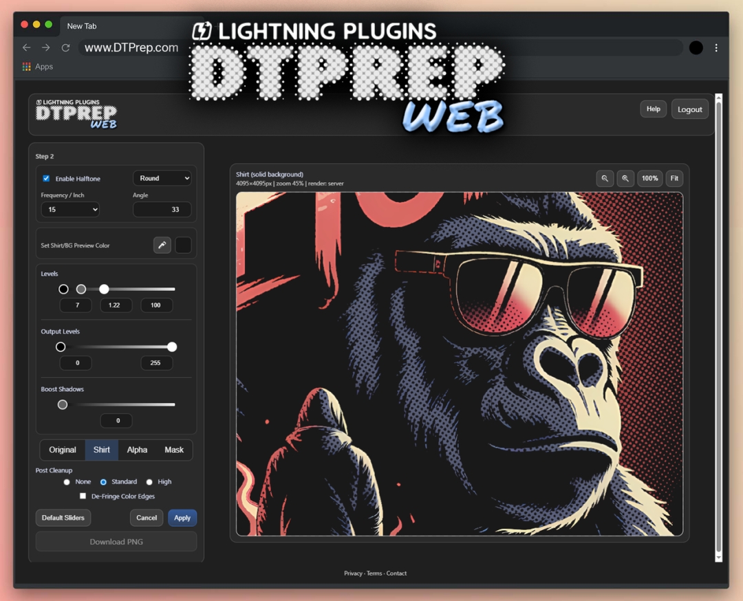Image resolution: width=743 pixels, height=601 pixels.
Task: Click the Default Sliders button
Action: click(x=63, y=518)
